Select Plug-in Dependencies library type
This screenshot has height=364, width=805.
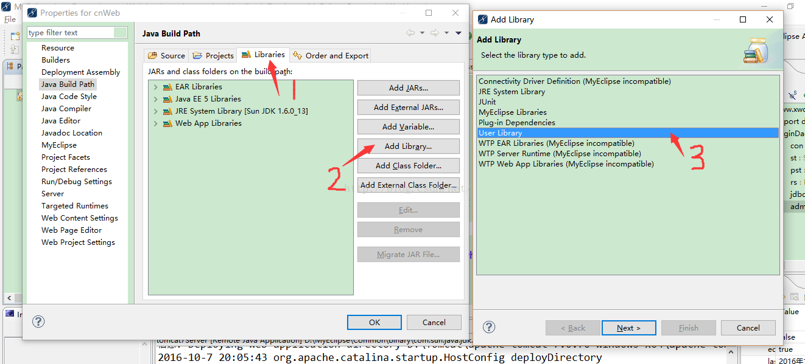click(x=517, y=123)
